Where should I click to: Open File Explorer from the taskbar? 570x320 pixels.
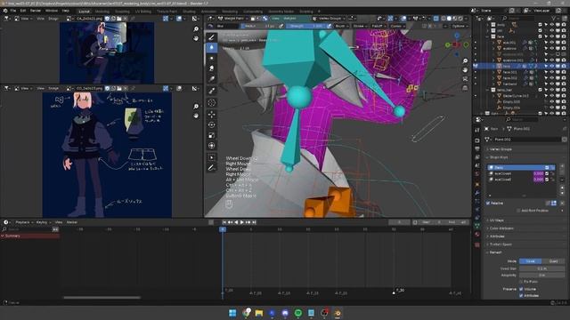point(259,313)
